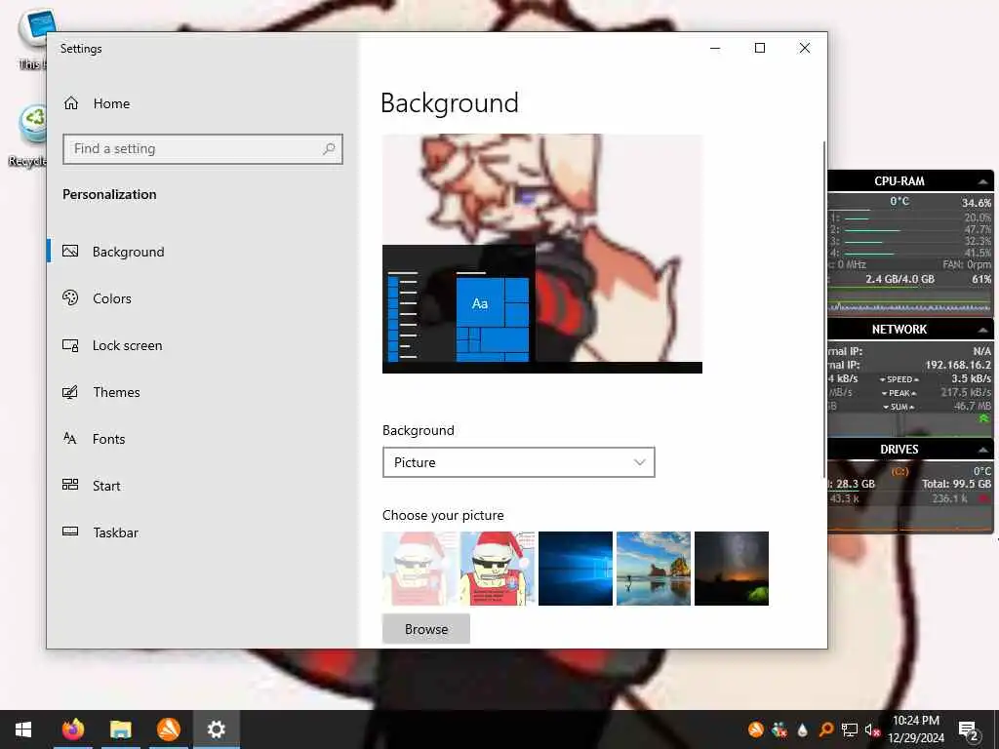Click the Settings gear taskbar button
The height and width of the screenshot is (749, 999).
click(216, 729)
